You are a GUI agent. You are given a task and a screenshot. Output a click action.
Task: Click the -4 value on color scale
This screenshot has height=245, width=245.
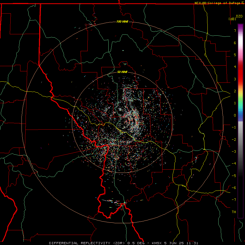[234, 164]
